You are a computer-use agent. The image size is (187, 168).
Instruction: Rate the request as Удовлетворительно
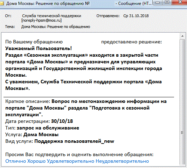click(71, 161)
